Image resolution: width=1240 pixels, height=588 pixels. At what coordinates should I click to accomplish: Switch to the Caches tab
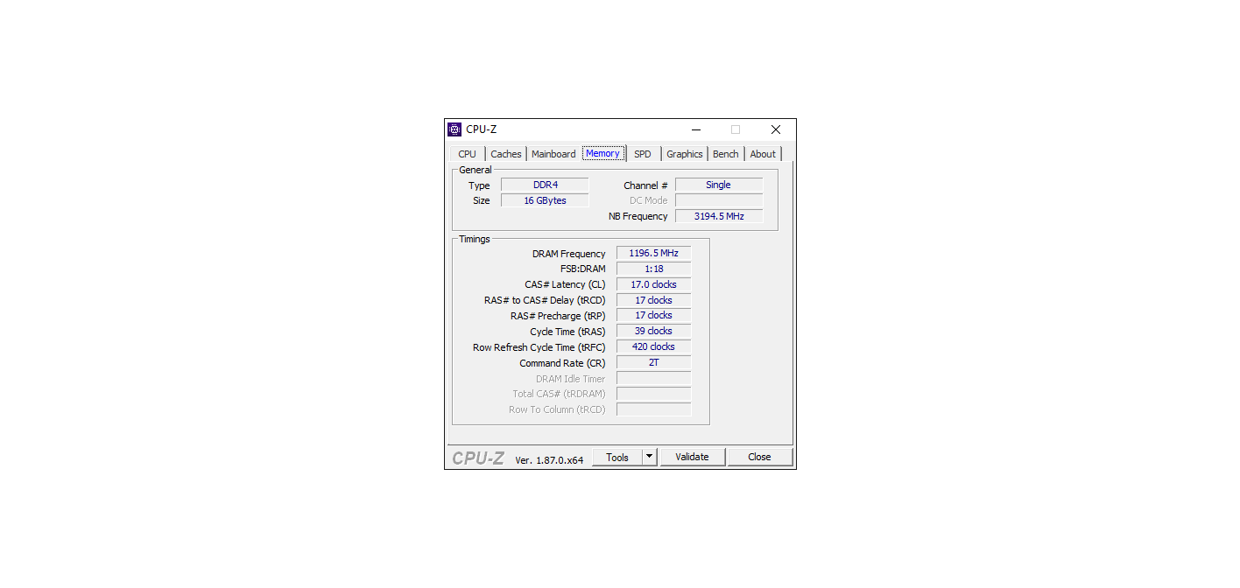point(506,154)
